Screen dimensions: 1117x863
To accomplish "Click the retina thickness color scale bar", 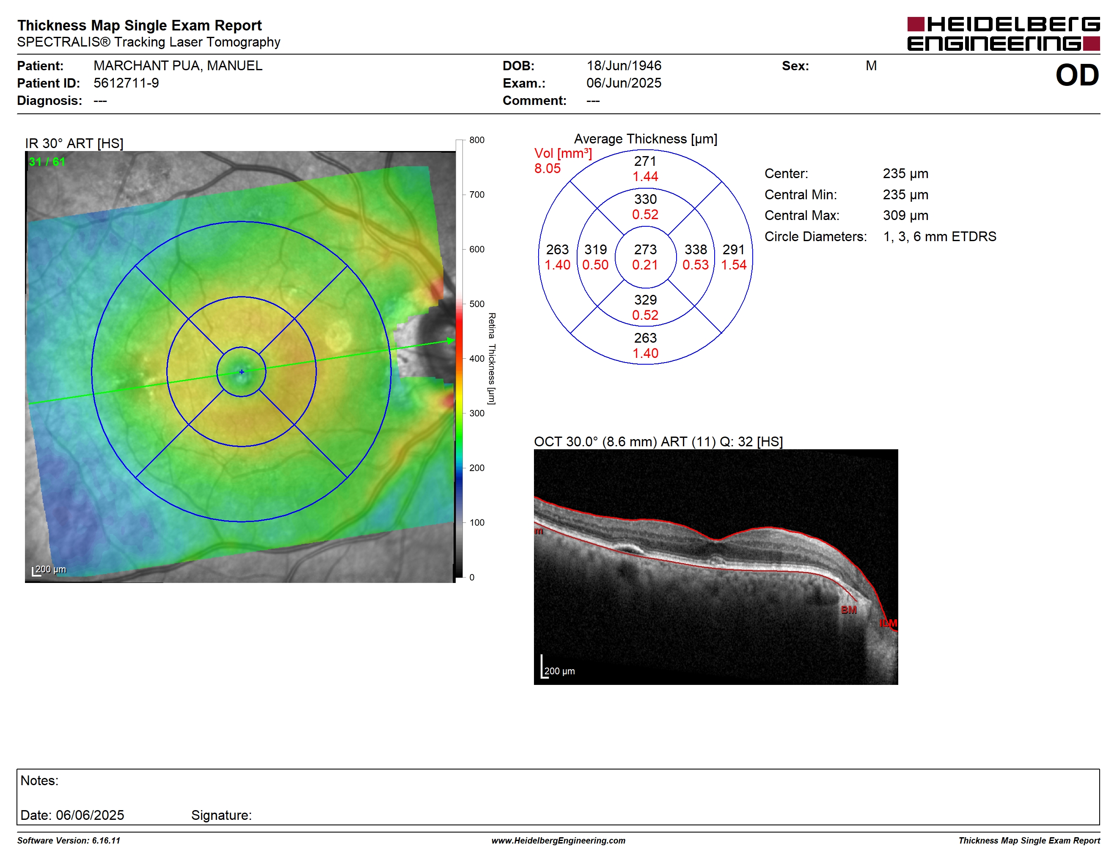I will tap(459, 358).
